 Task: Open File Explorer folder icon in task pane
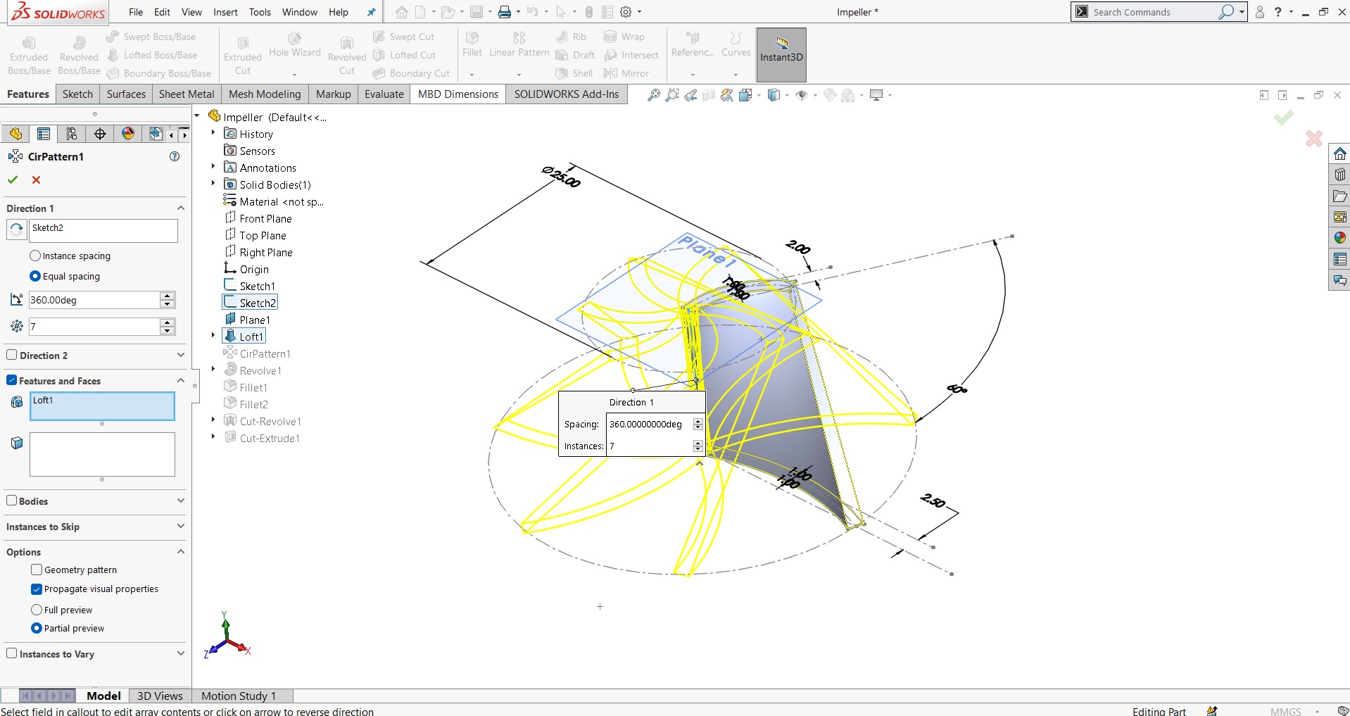[x=1339, y=196]
